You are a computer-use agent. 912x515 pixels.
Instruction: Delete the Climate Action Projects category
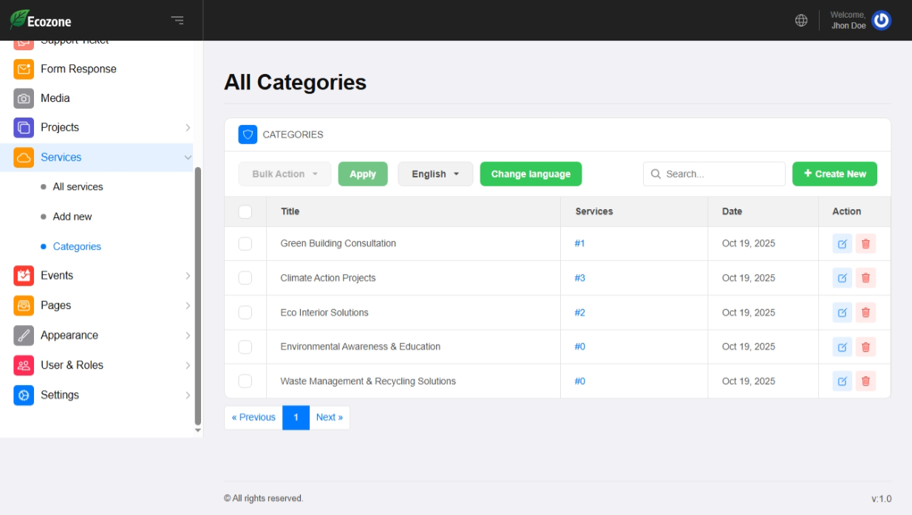865,278
